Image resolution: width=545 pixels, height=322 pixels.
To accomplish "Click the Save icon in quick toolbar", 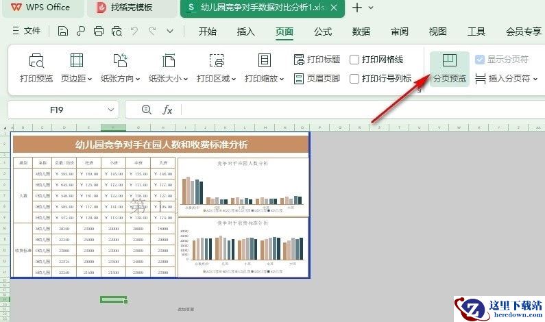I will pyautogui.click(x=63, y=32).
